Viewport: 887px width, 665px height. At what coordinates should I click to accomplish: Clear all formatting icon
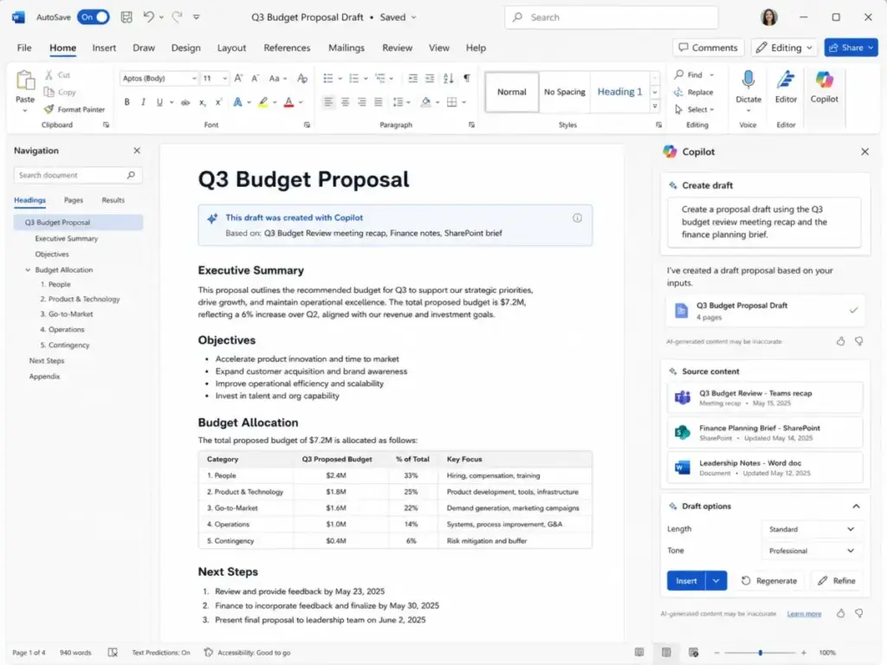(302, 78)
